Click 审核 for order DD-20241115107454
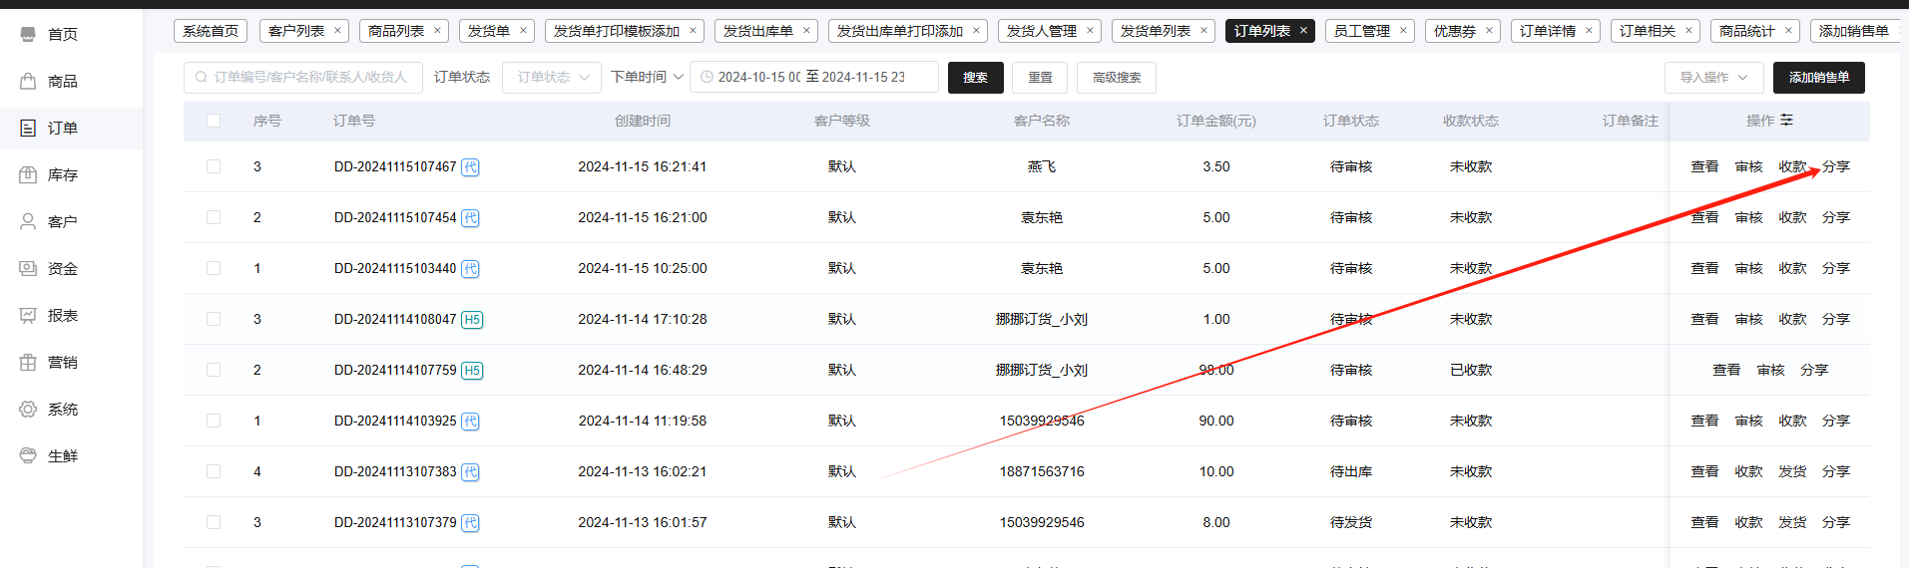1909x568 pixels. click(x=1748, y=217)
